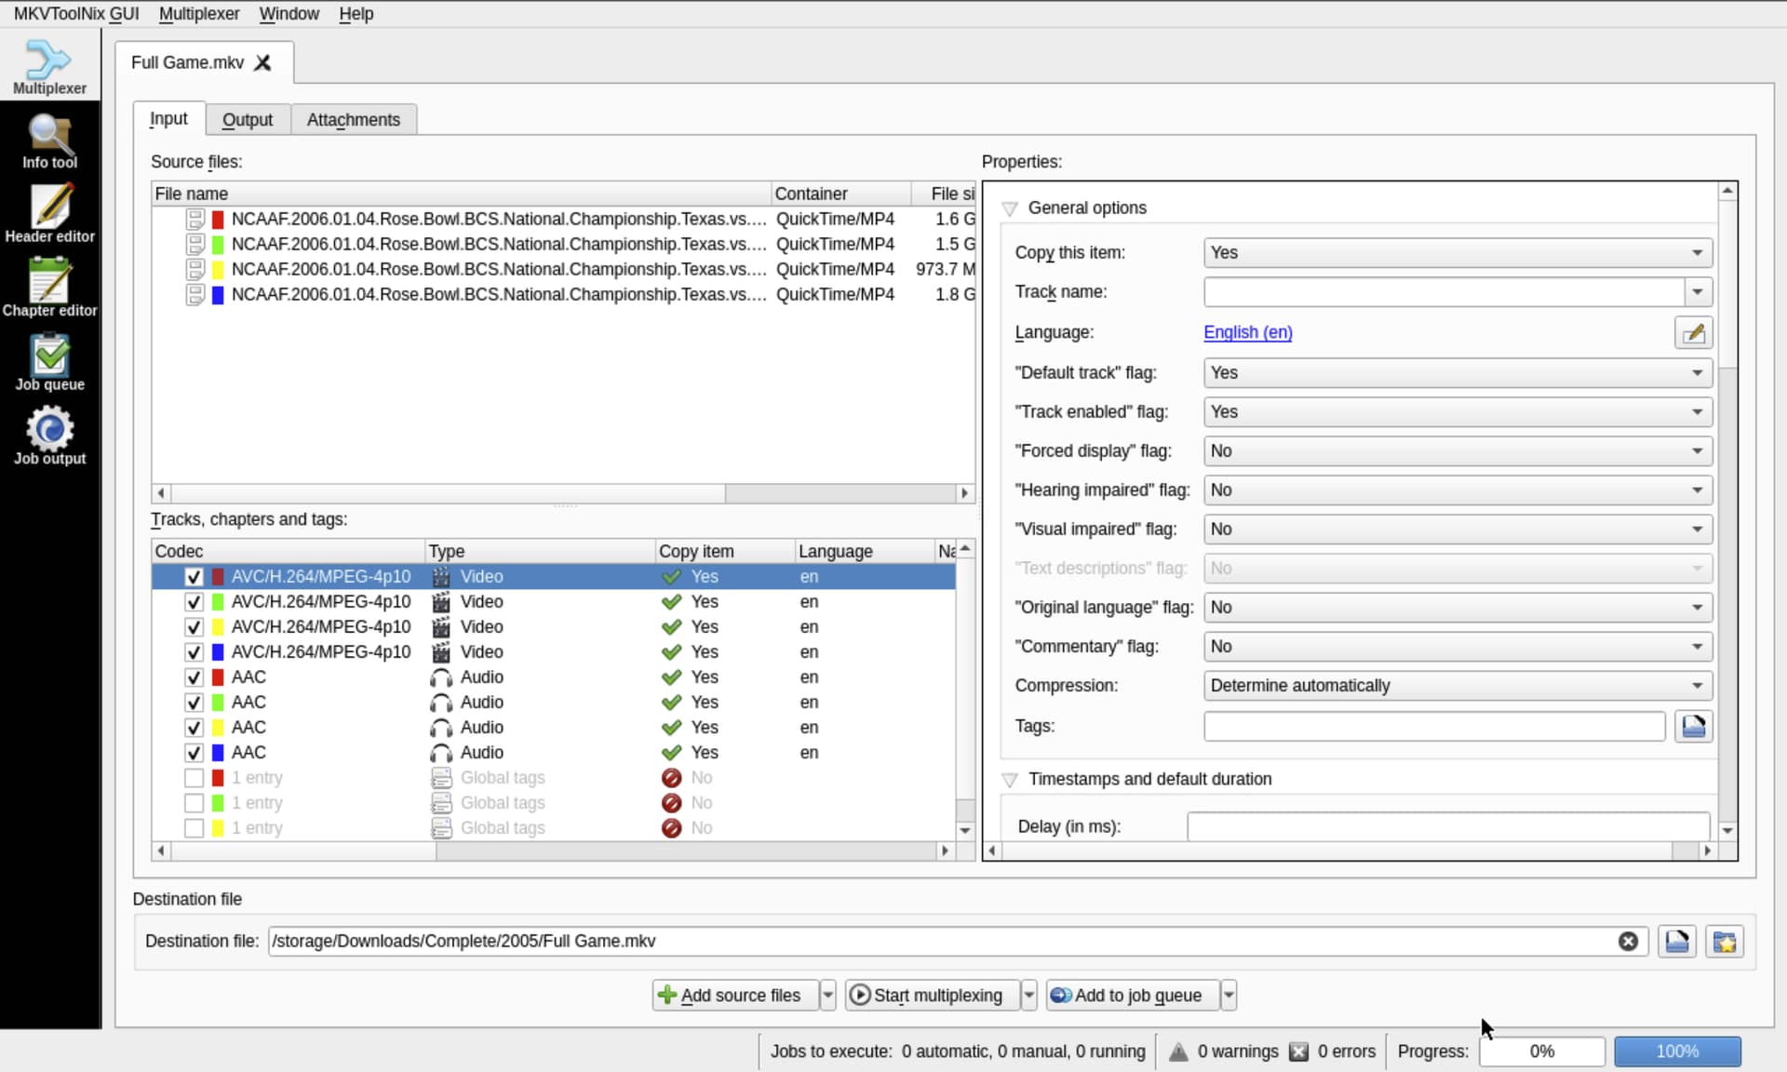Open Add to job queue dropdown arrow
This screenshot has width=1787, height=1072.
pyautogui.click(x=1229, y=996)
